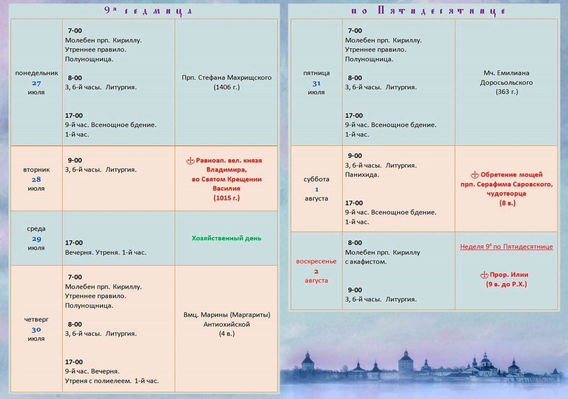
Task: Select the date 29 under среда
Action: click(x=36, y=239)
